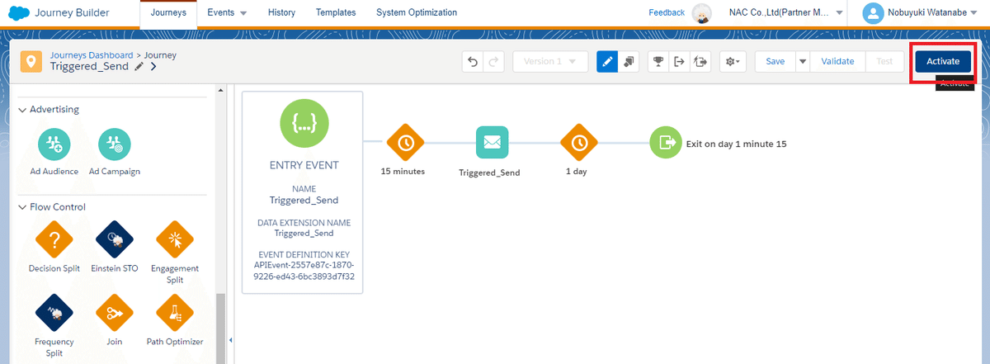Select the Einstein STO activity

(x=115, y=240)
